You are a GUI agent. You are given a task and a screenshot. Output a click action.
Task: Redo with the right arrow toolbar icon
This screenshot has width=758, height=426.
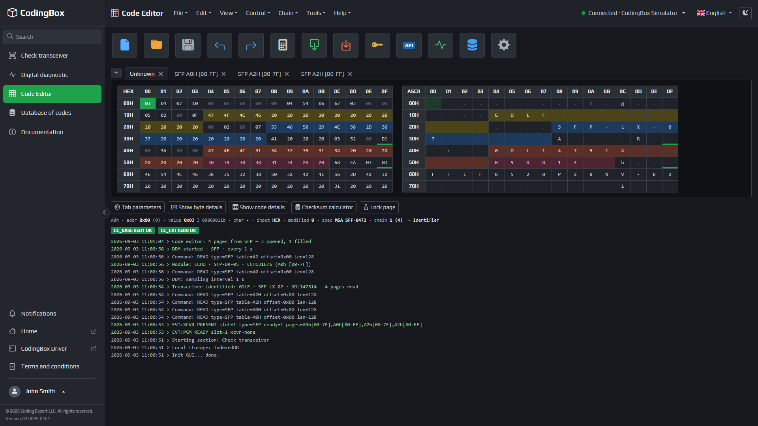[x=251, y=45]
